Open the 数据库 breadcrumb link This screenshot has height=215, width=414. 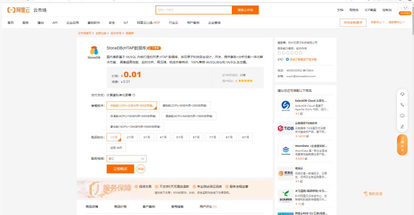point(129,33)
